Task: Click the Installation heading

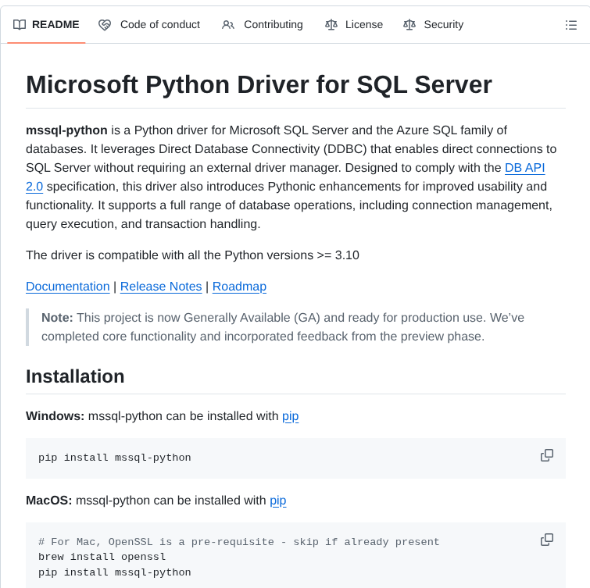Action: pyautogui.click(x=75, y=376)
